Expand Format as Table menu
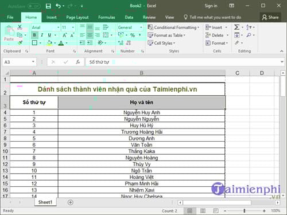 tap(166, 35)
